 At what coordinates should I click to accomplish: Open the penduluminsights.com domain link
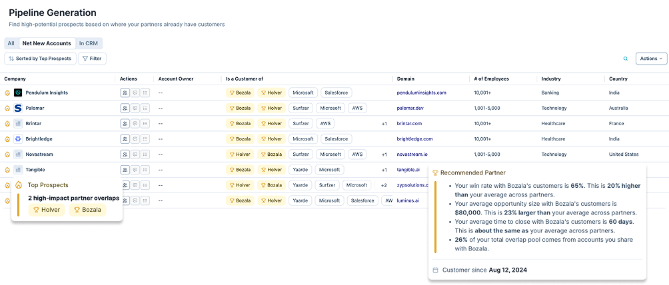point(422,93)
